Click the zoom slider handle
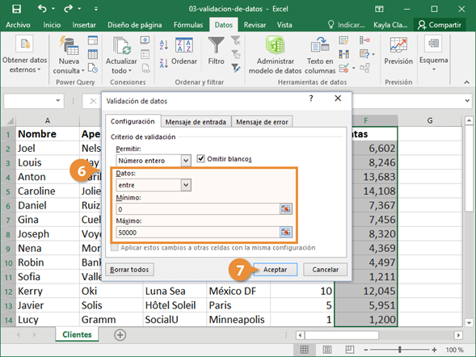Screen dimensions: 476x357 coord(400,350)
